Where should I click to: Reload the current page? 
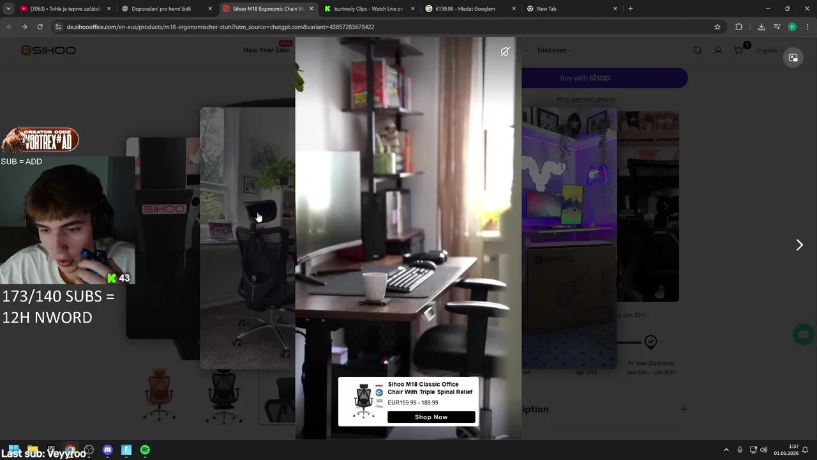click(40, 27)
